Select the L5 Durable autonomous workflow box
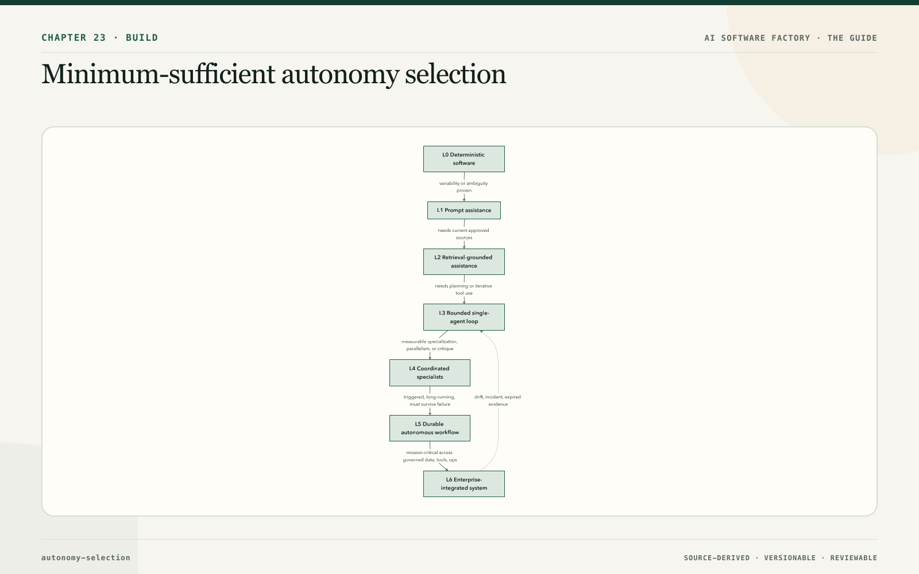919x574 pixels. (x=430, y=428)
